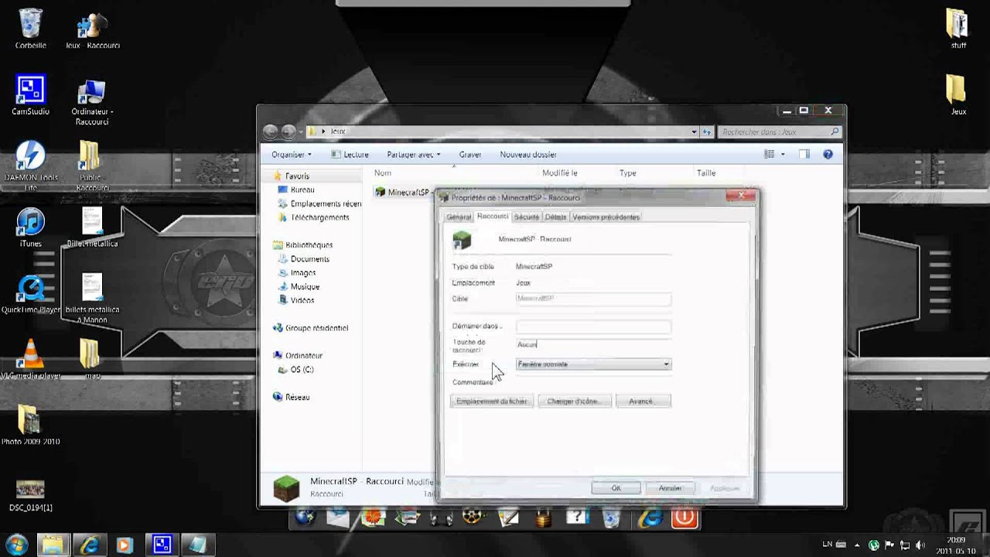The image size is (990, 557).
Task: Click the padlock icon in the dock
Action: tap(543, 517)
